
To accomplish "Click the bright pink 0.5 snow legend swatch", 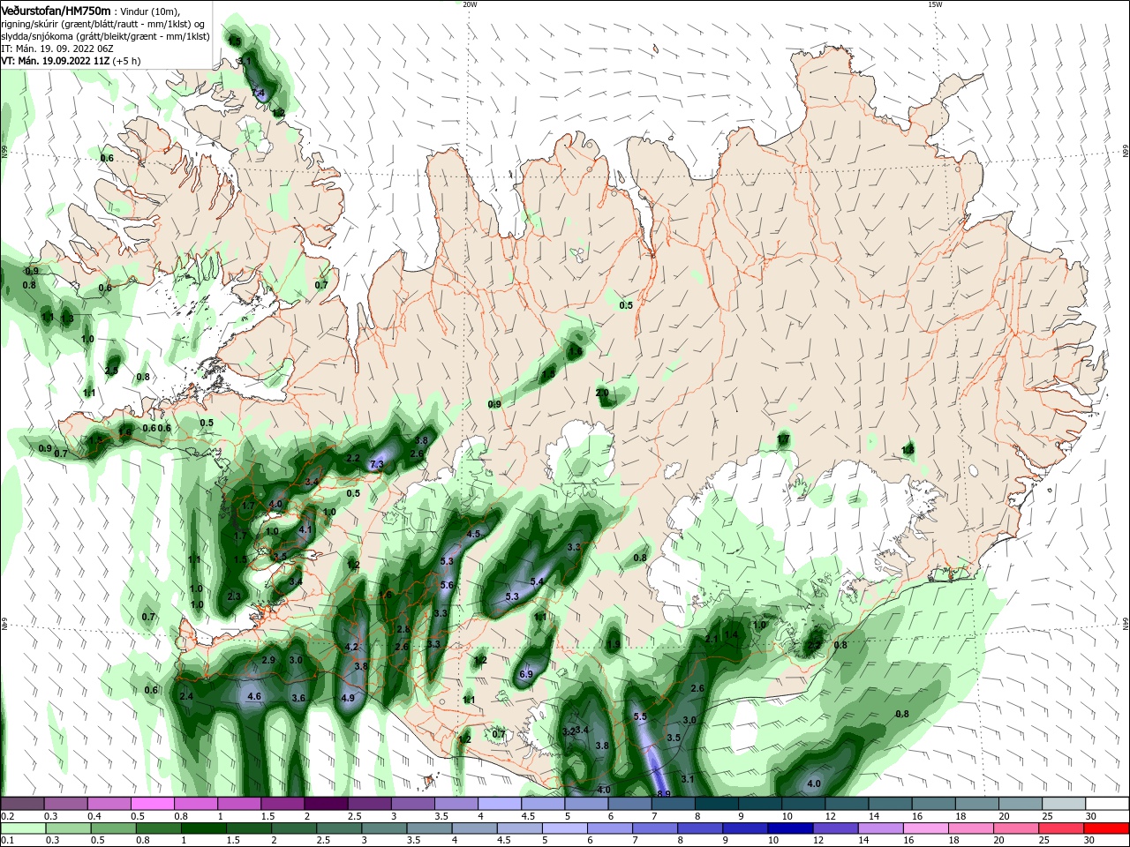I will pos(153,804).
